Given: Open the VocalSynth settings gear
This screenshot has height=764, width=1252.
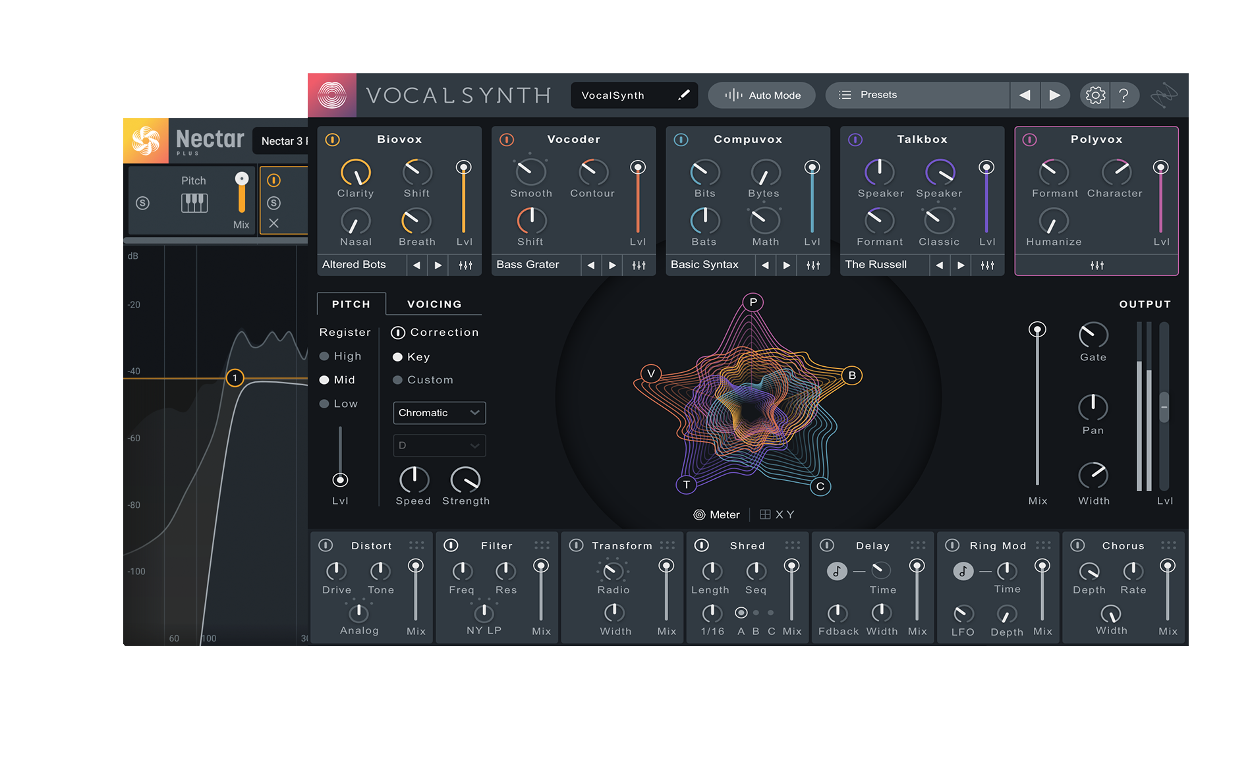Looking at the screenshot, I should (x=1095, y=95).
